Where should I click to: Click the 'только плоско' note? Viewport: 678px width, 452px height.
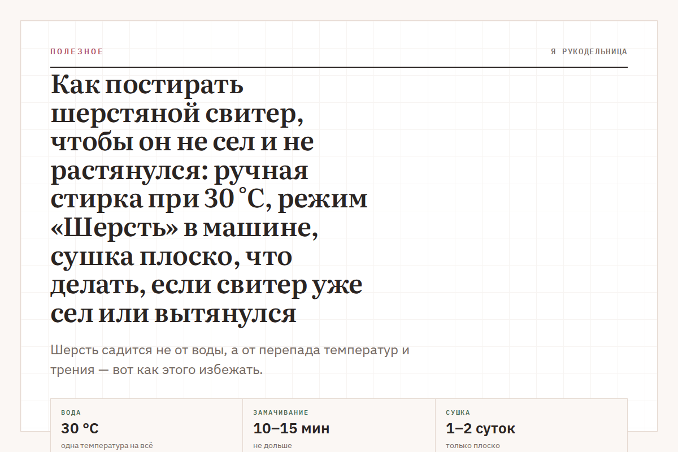pos(473,446)
